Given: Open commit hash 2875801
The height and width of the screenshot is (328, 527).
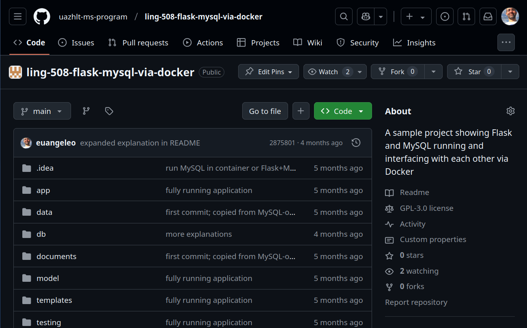Looking at the screenshot, I should [x=282, y=143].
